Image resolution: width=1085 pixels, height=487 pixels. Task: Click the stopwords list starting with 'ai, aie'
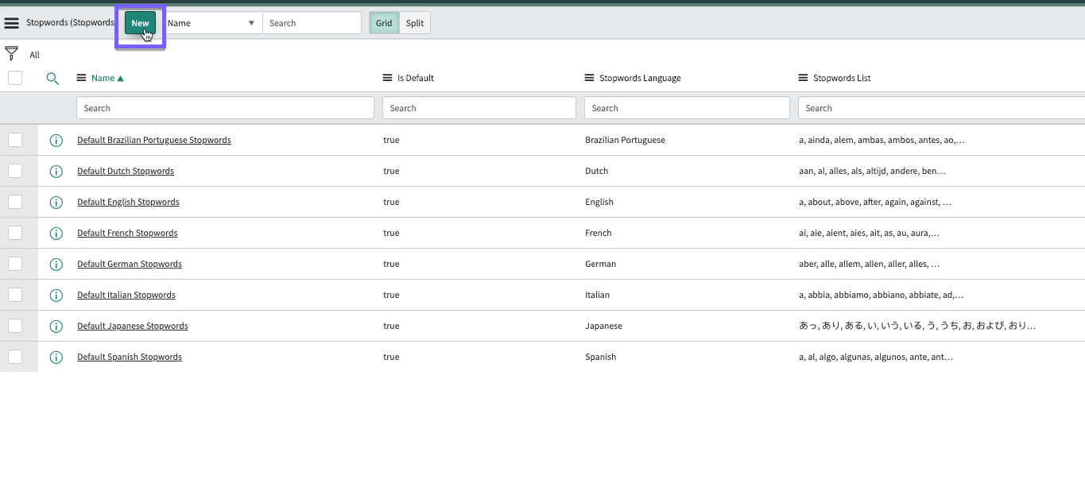click(869, 233)
